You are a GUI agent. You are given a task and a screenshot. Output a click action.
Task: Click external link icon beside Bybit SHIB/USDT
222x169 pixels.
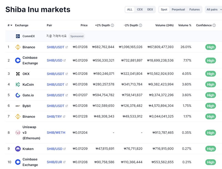[x=67, y=106]
